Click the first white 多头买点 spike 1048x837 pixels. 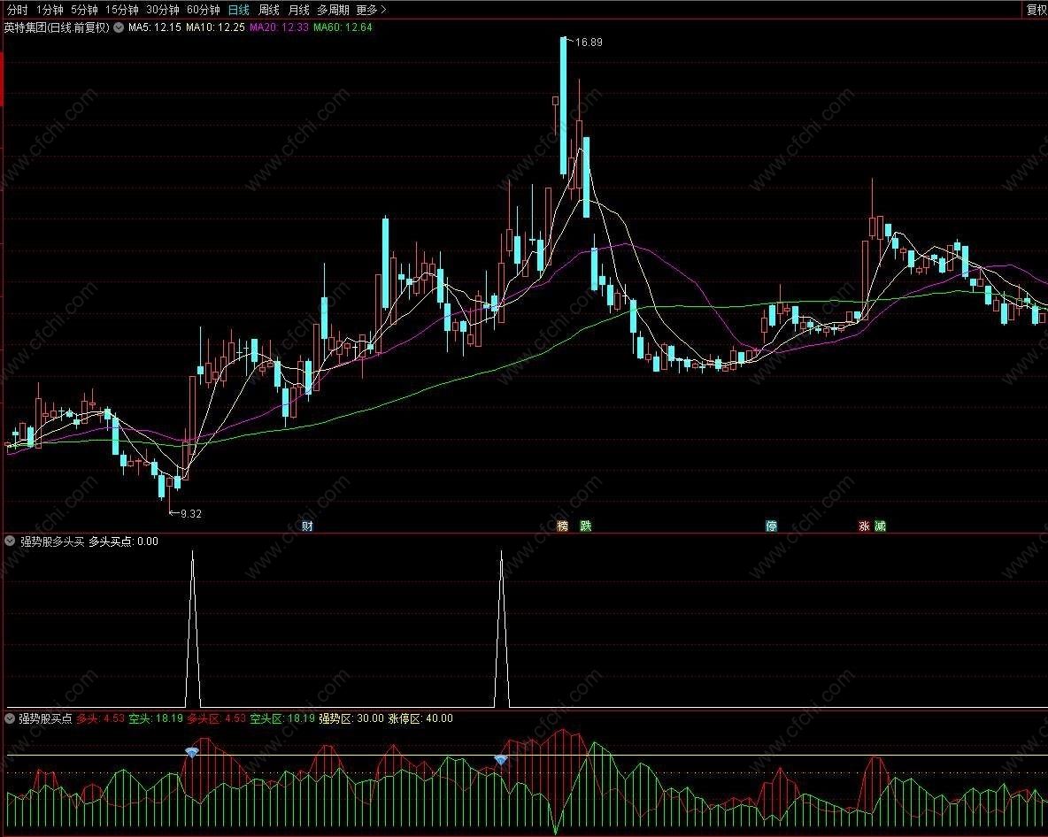pyautogui.click(x=192, y=628)
